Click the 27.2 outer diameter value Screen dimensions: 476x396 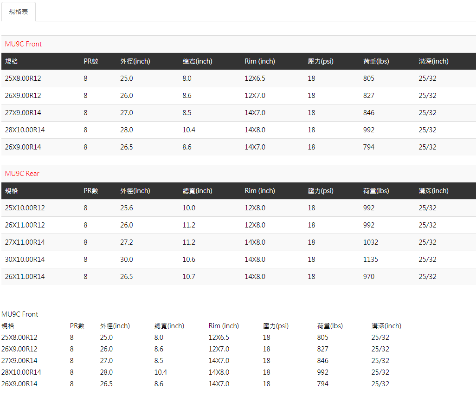pyautogui.click(x=127, y=242)
